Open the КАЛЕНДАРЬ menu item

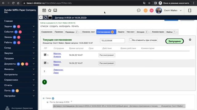point(65,26)
